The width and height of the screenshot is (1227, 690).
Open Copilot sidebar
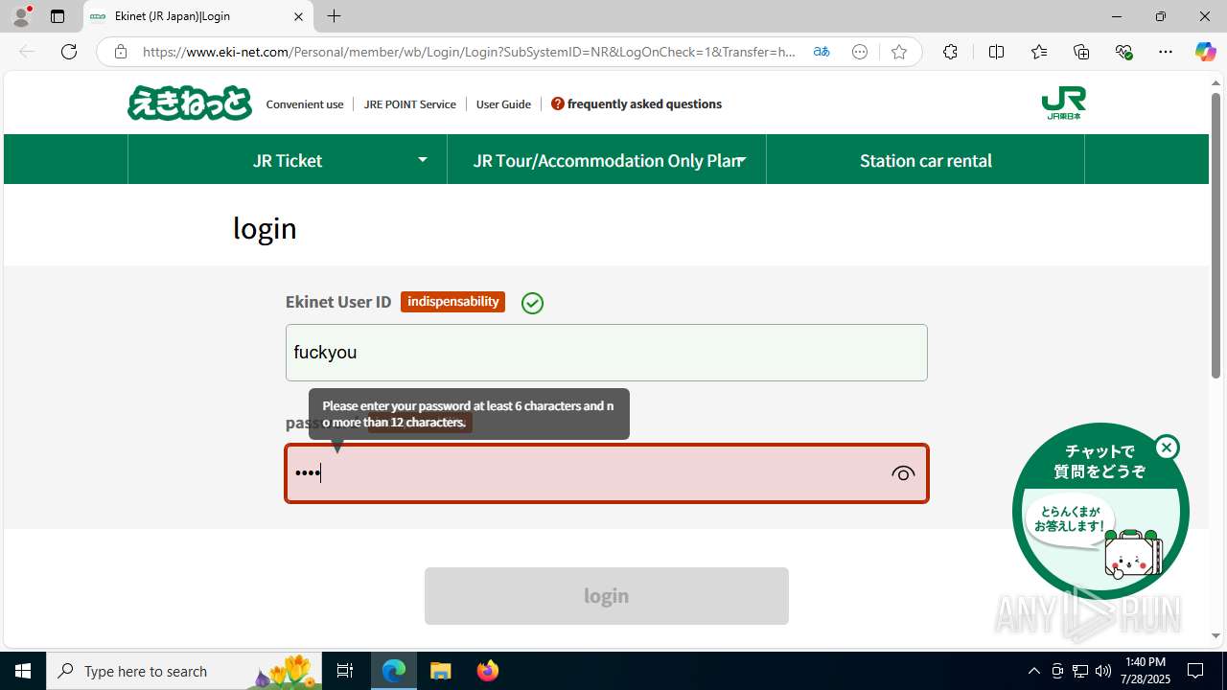(x=1205, y=52)
